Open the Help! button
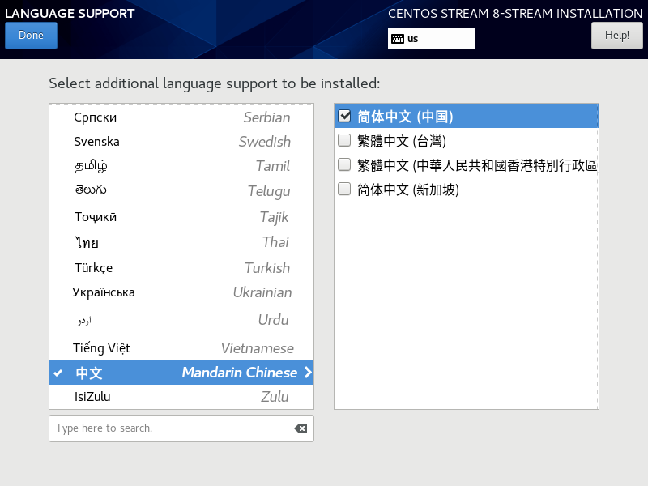 tap(617, 36)
